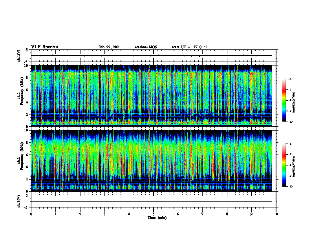311x240 pixels.
Task: Click the ch.2 spectrogram color scale bar
Action: point(284,165)
